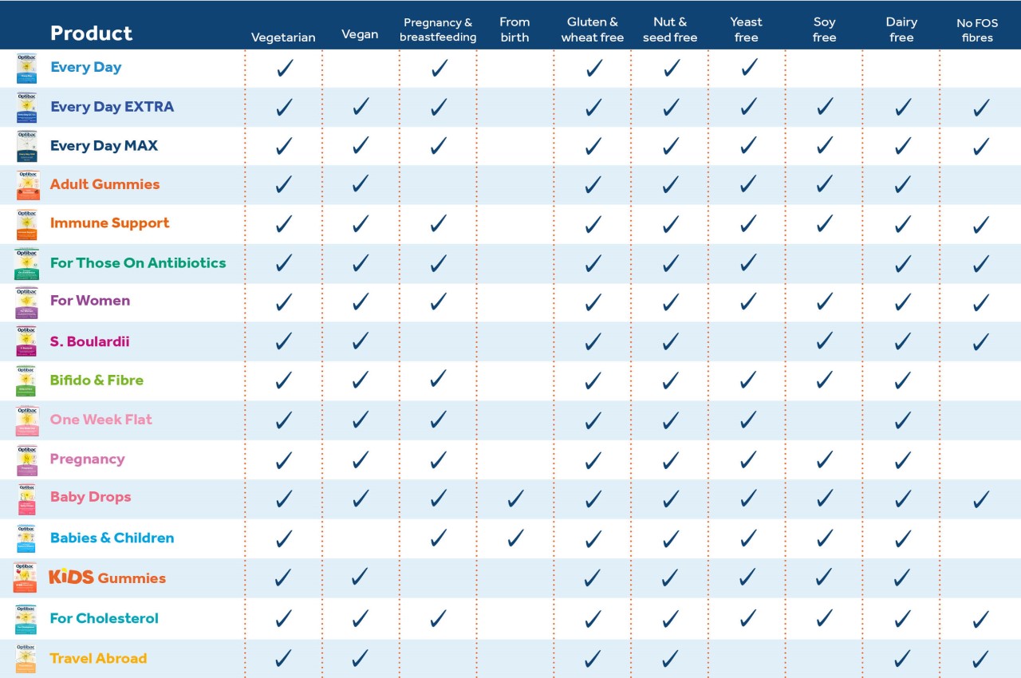Click the Dairy free column header
This screenshot has width=1021, height=678.
click(x=901, y=30)
